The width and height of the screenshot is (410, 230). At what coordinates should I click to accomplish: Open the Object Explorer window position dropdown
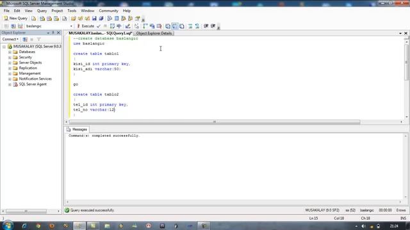point(48,33)
